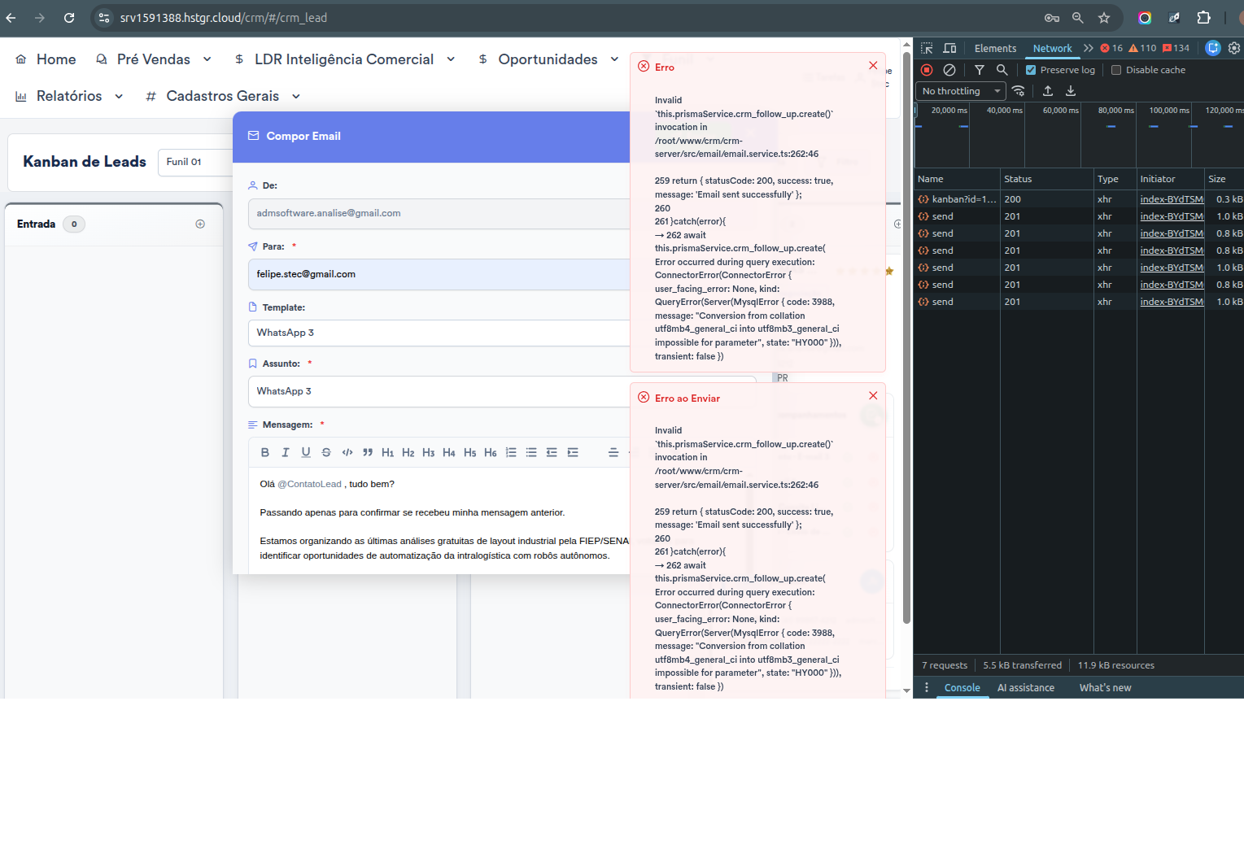Export HAR file with download arrow
Viewport: 1244px width, 845px height.
(x=1071, y=91)
